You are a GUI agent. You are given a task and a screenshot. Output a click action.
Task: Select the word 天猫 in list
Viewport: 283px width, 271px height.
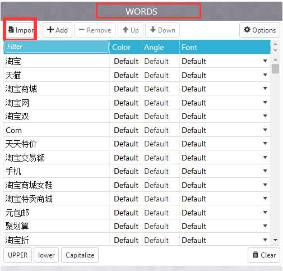[13, 75]
